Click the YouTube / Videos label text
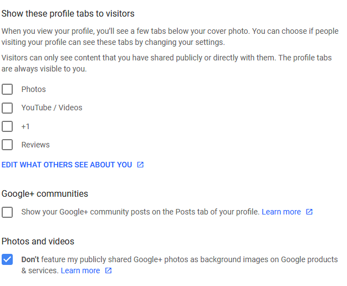This screenshot has height=286, width=347. pyautogui.click(x=52, y=108)
